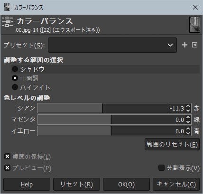Click the plus icon to save preset
203x194 pixels.
tap(185, 45)
